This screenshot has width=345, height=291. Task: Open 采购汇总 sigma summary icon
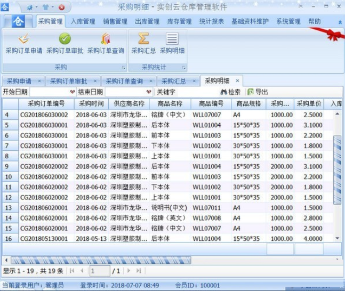point(143,44)
